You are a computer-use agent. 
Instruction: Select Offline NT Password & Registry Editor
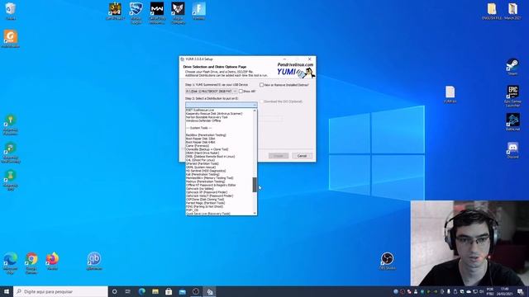pyautogui.click(x=211, y=185)
